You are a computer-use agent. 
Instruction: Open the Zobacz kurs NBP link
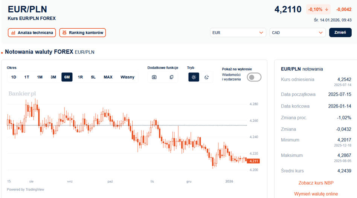pyautogui.click(x=316, y=183)
